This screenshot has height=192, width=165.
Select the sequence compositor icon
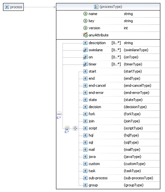59,114
